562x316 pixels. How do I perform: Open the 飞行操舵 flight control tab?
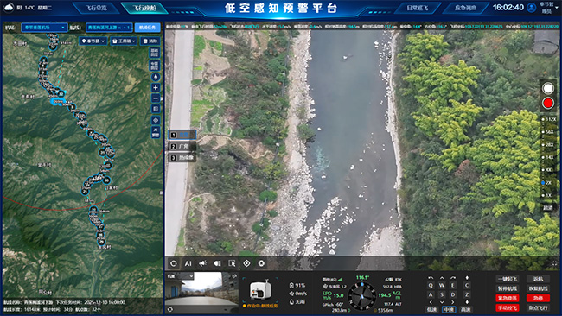pos(144,8)
